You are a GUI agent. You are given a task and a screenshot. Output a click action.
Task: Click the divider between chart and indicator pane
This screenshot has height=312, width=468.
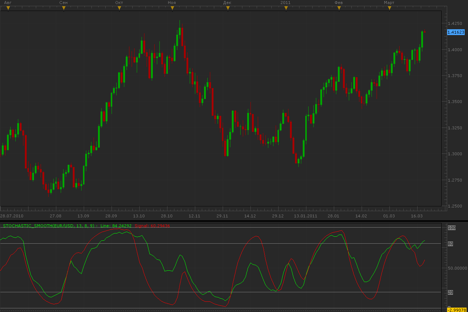[x=234, y=221]
